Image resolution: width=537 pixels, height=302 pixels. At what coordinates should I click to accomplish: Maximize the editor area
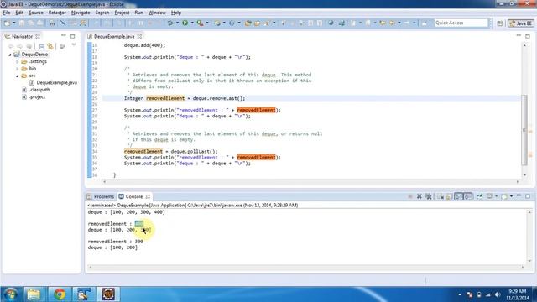[528, 35]
